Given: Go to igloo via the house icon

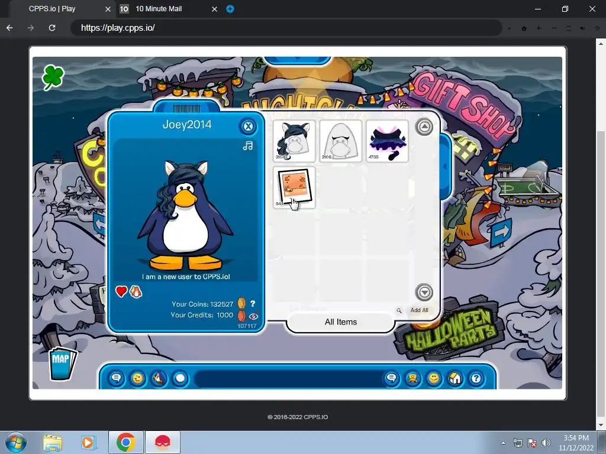Looking at the screenshot, I should (455, 378).
